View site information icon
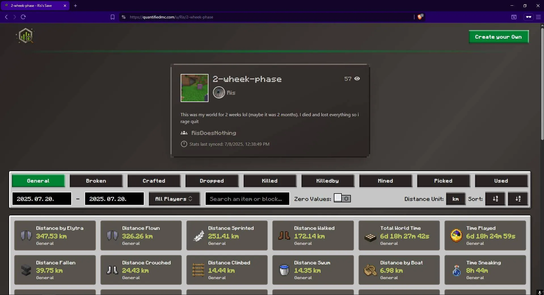Viewport: 544px width, 295px height. tap(123, 17)
